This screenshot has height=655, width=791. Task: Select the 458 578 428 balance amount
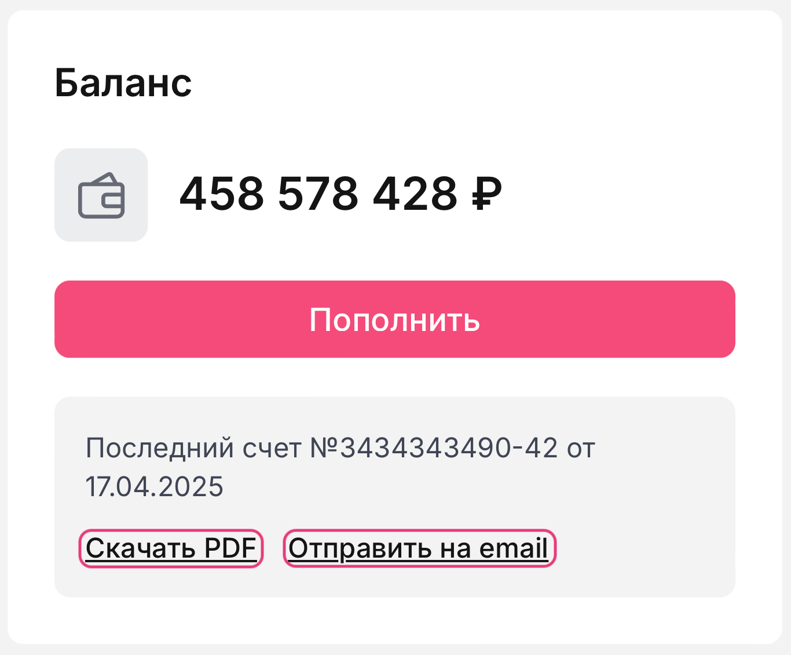[x=318, y=194]
